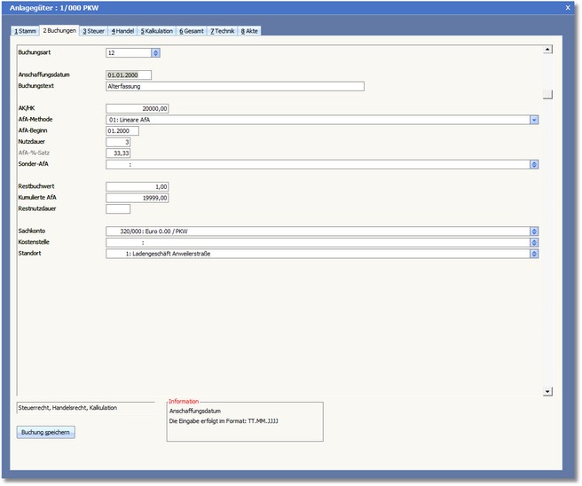
Task: Go to the 5 Kalkulation tab
Action: click(x=156, y=31)
